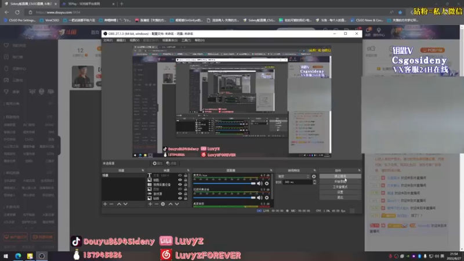Toggle visibility of 文本 (GDI+) source
The image size is (464, 261).
[x=180, y=176]
